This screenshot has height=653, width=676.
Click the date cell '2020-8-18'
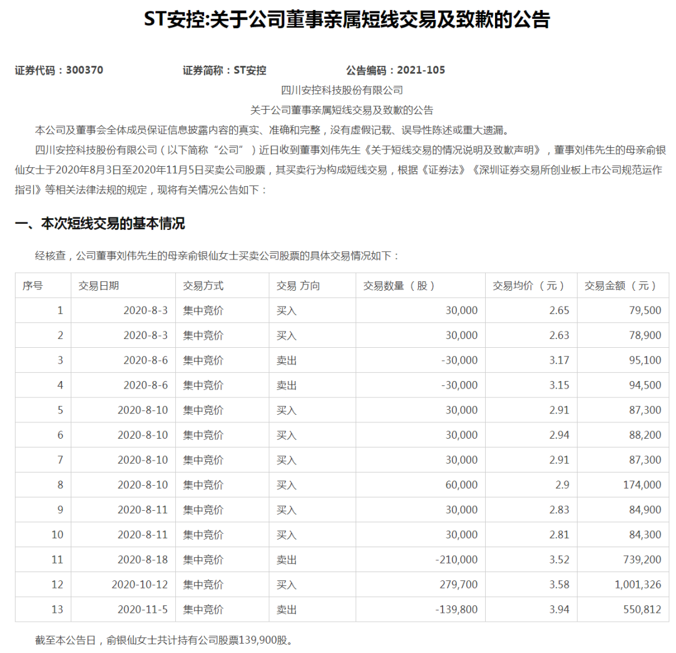coord(143,560)
